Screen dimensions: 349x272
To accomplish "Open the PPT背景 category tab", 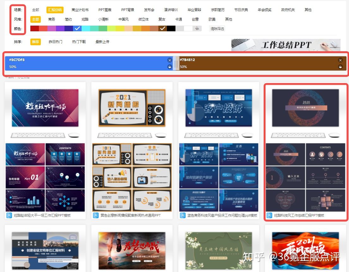I will click(x=127, y=9).
